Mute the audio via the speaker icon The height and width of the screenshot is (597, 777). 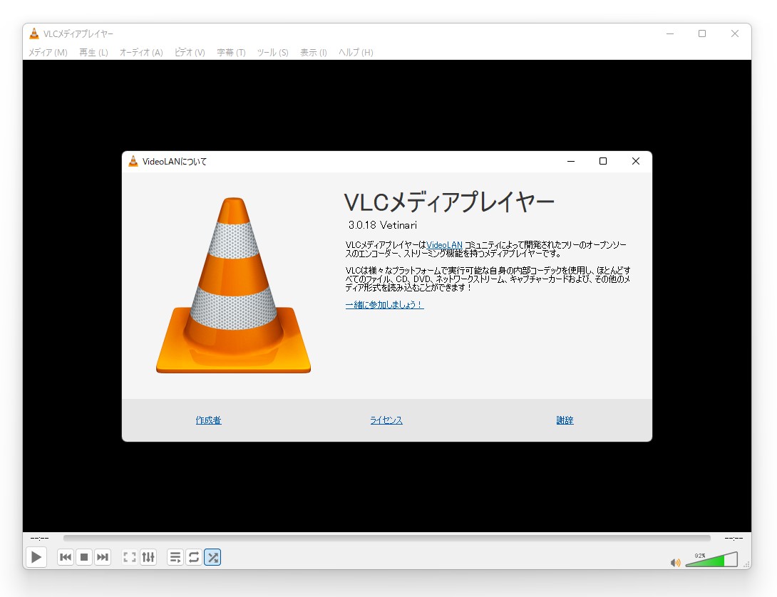675,562
